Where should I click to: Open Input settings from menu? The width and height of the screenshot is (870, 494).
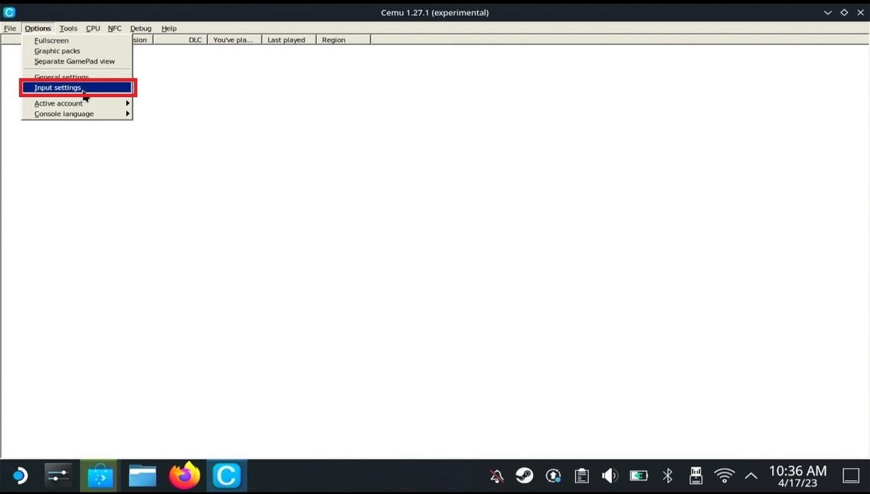coord(77,88)
